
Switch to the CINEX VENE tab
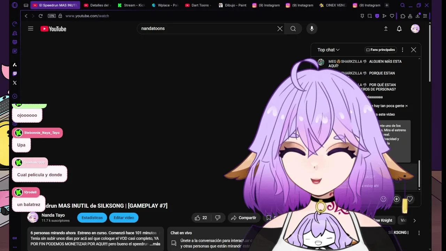(333, 5)
